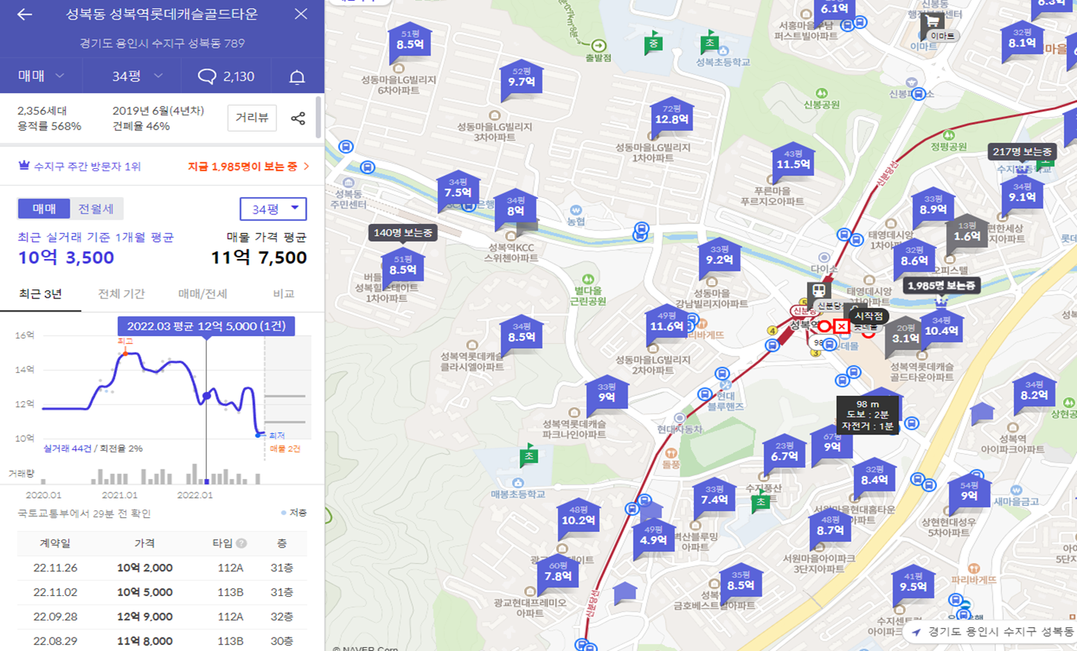The width and height of the screenshot is (1077, 651).
Task: Open the 매매 deal type dropdown
Action: 41,76
